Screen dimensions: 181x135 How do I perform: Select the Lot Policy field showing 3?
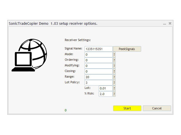pyautogui.click(x=99, y=83)
